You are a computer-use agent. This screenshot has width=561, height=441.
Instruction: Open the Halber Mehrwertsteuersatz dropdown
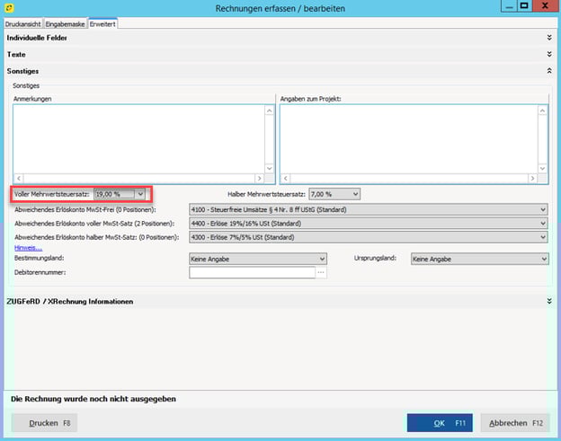(355, 194)
